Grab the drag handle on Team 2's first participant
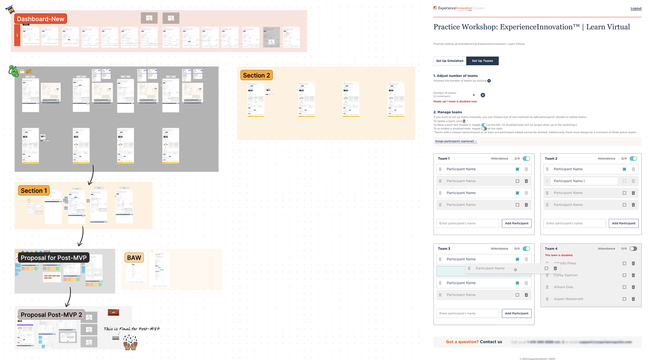 point(547,169)
